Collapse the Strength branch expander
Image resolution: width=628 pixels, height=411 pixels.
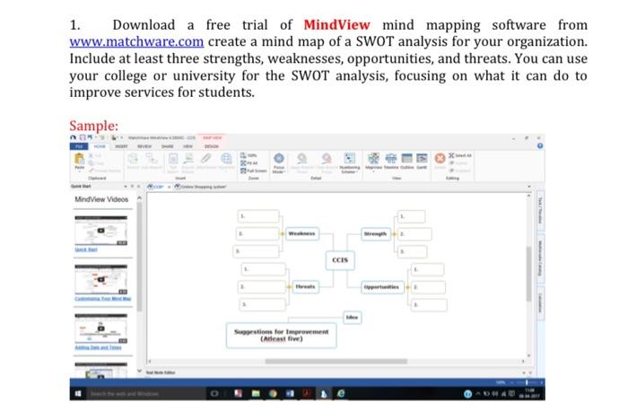click(x=394, y=234)
